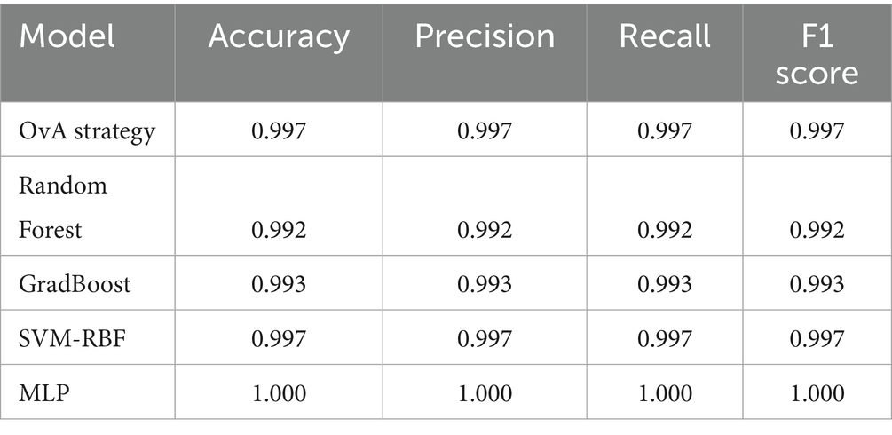Click SVM-RBF F1 score value 0.997
This screenshot has width=892, height=435.
point(817,338)
